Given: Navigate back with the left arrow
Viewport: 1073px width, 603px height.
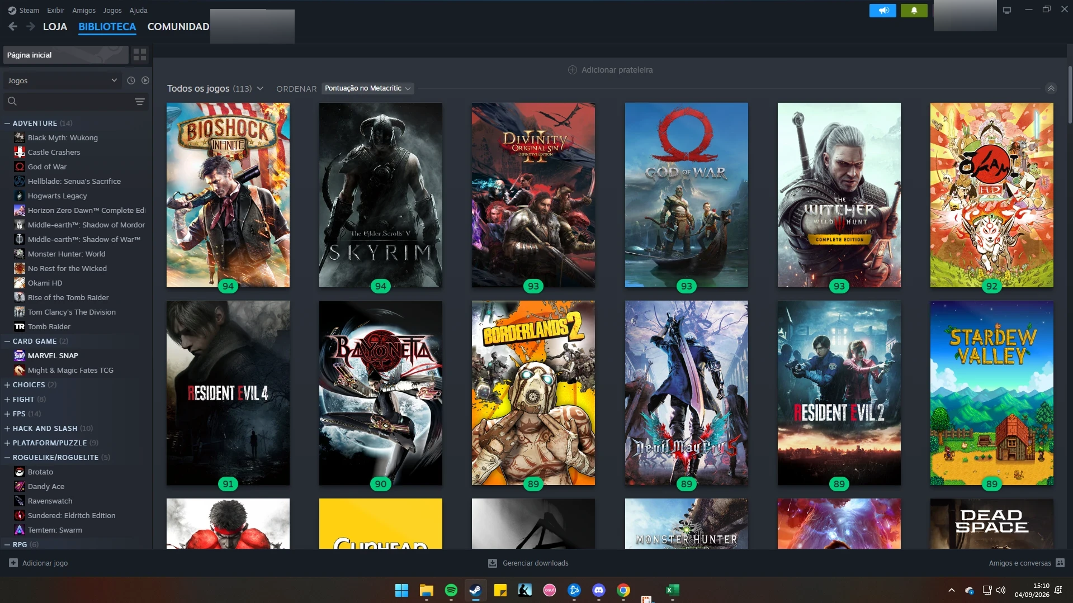Looking at the screenshot, I should pyautogui.click(x=13, y=26).
